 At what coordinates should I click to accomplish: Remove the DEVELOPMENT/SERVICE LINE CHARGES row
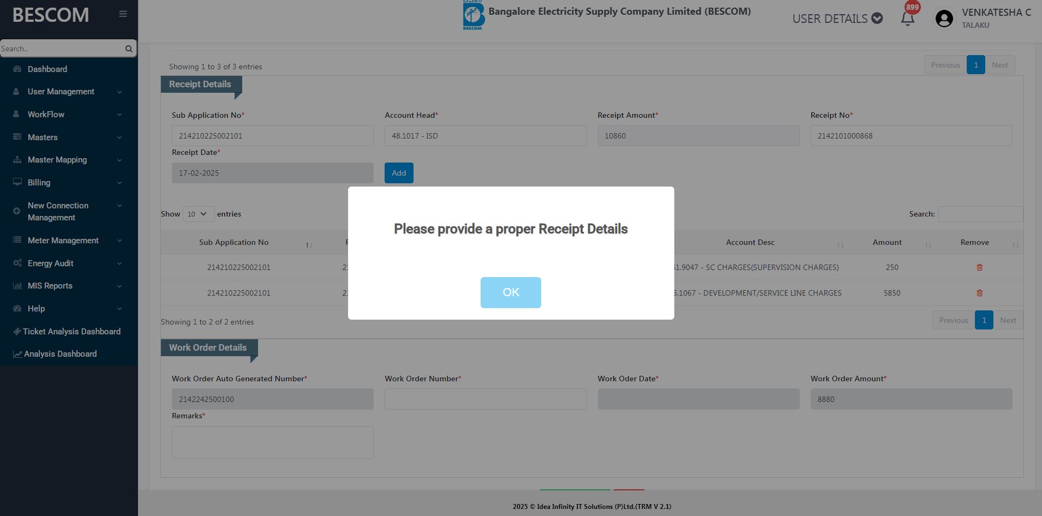pyautogui.click(x=979, y=293)
